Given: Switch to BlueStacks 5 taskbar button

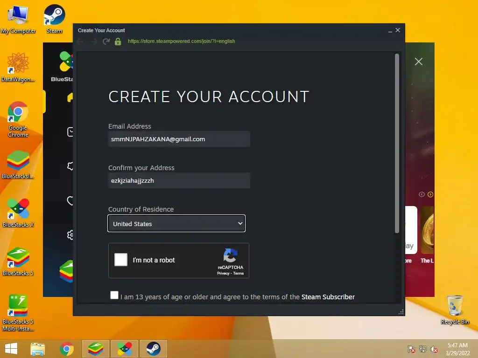Looking at the screenshot, I should pos(95,349).
